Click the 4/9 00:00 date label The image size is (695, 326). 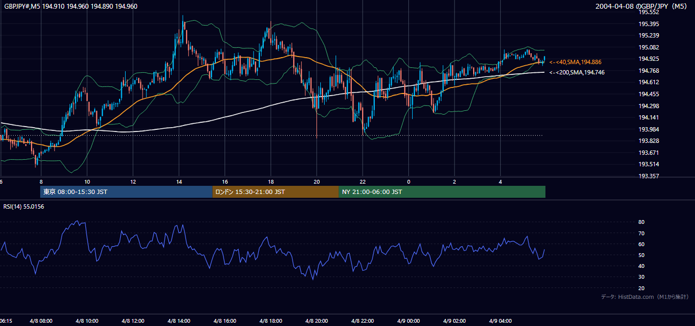tap(408, 321)
